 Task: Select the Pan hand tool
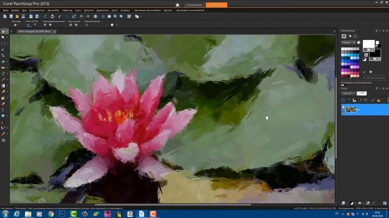[3, 31]
